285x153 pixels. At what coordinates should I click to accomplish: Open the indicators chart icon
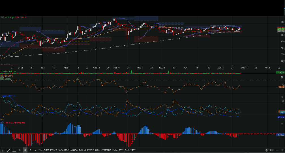click(x=266, y=150)
